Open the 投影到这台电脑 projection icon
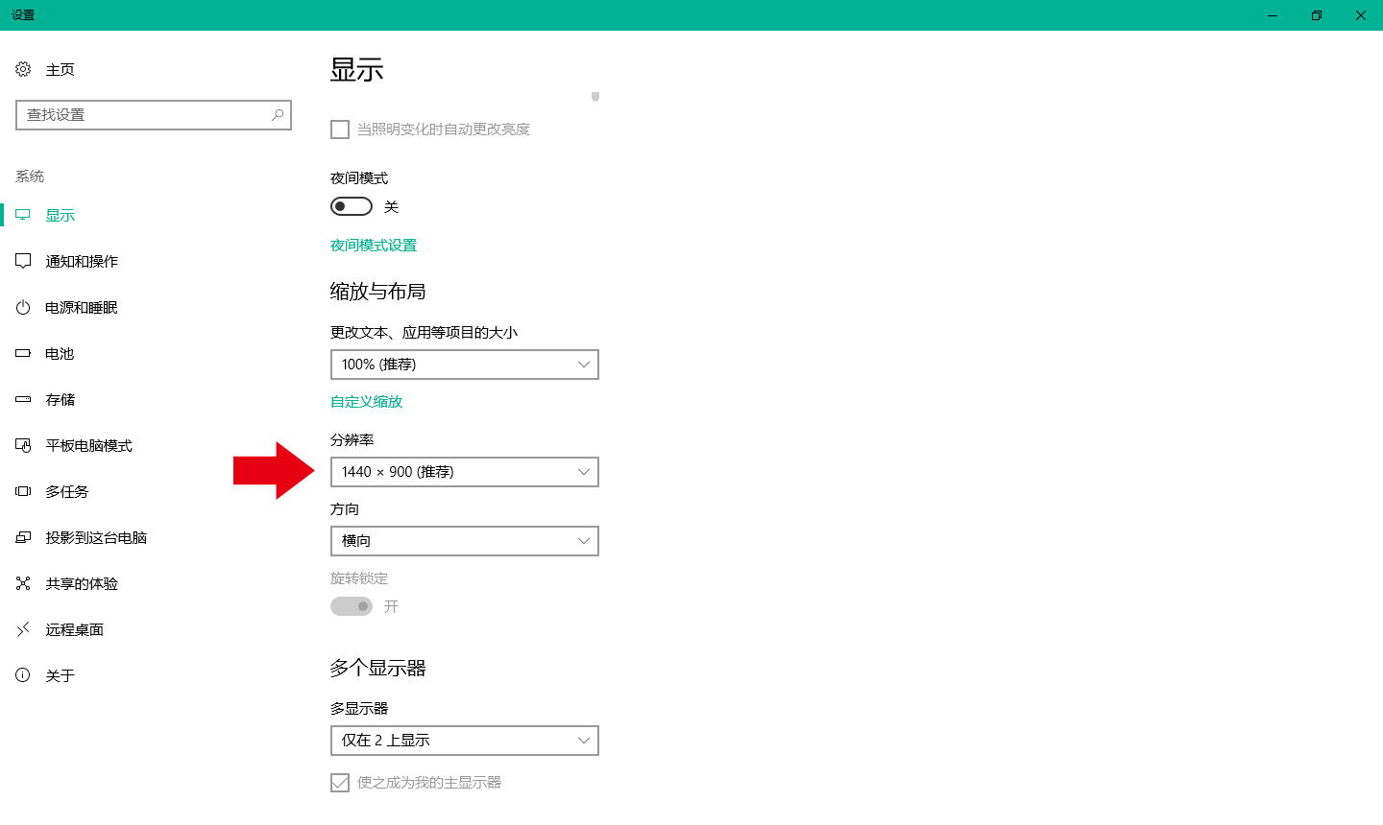Viewport: 1383px width, 825px height. 23,537
